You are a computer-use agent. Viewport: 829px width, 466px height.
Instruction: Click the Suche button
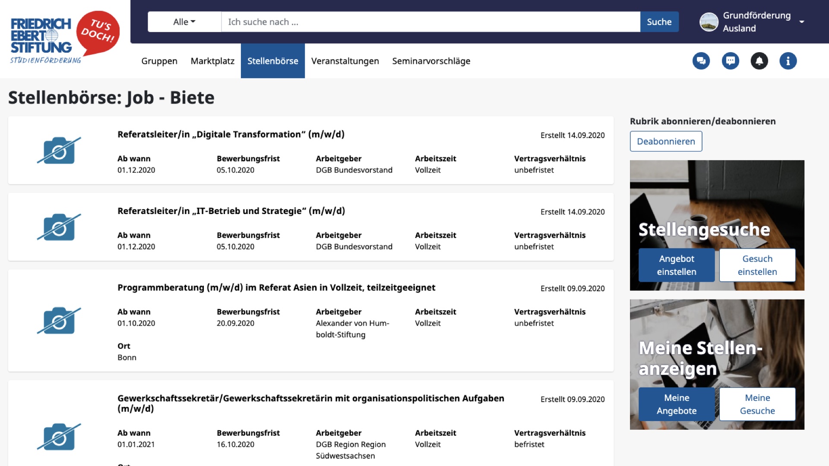(659, 22)
